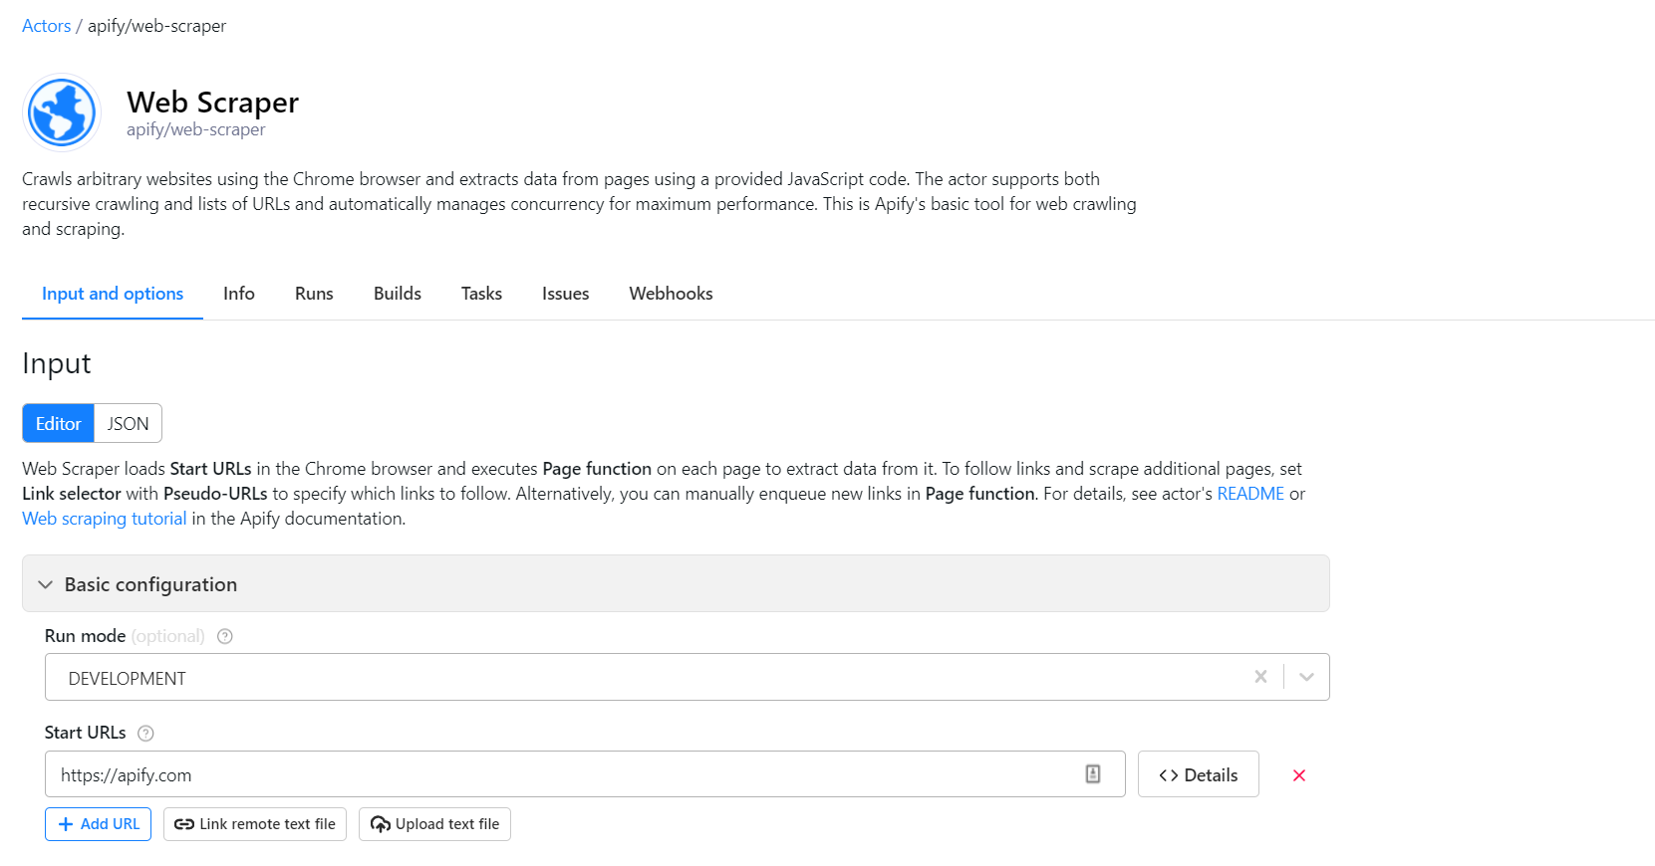Go to the Builds tab
The image size is (1655, 866).
(x=398, y=294)
